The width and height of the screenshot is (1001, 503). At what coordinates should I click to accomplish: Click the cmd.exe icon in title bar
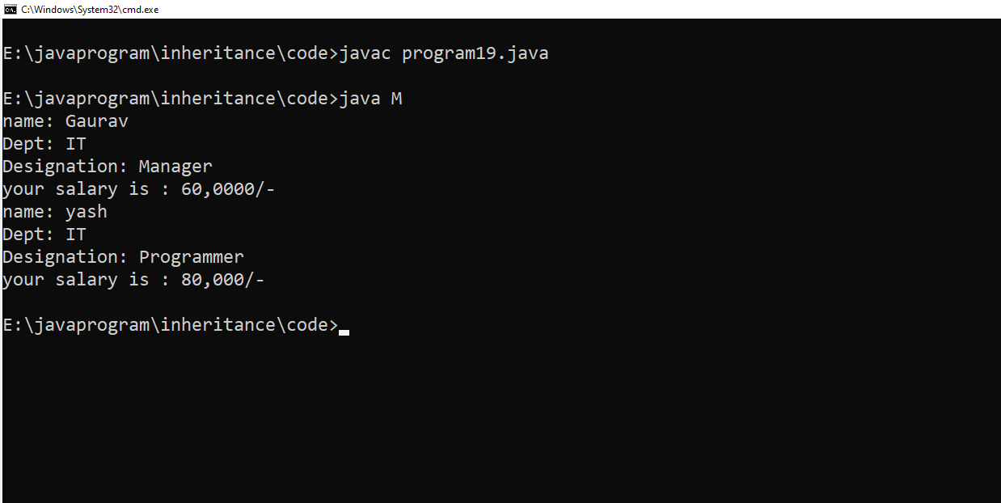11,9
